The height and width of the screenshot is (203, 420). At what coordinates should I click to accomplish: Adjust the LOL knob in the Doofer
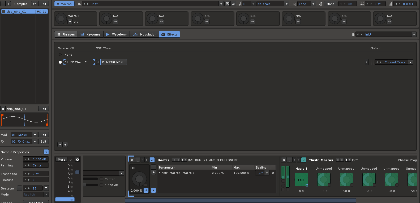[139, 179]
